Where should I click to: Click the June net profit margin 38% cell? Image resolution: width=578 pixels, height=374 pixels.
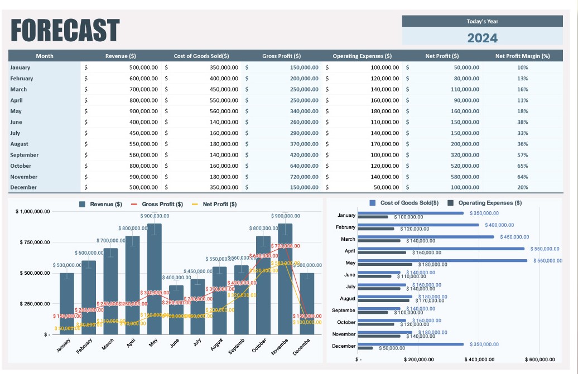tap(522, 122)
